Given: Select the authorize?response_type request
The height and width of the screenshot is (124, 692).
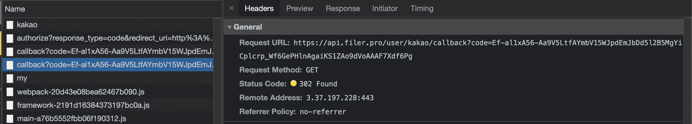Looking at the screenshot, I should click(114, 38).
